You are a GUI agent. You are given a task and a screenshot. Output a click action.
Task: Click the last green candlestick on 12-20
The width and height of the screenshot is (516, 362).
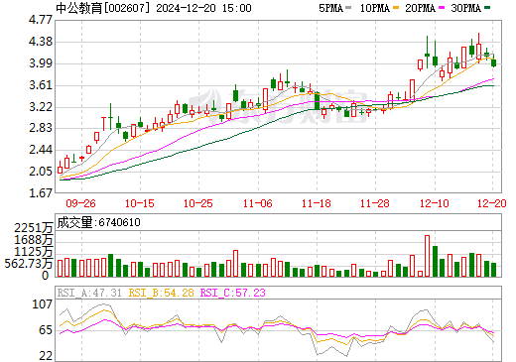[493, 62]
